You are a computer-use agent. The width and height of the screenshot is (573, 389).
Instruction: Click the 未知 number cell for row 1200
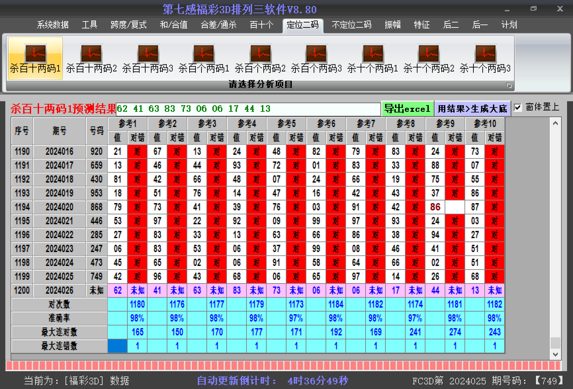(x=97, y=290)
